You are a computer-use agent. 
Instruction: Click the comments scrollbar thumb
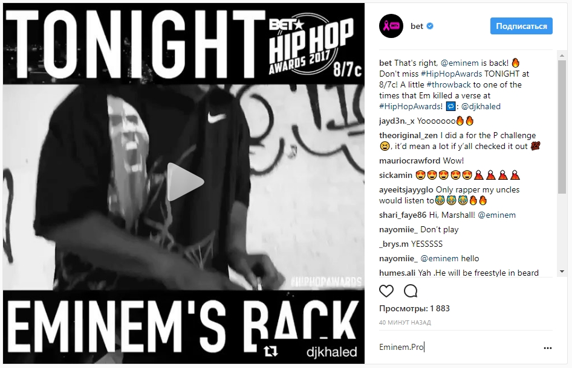(562, 127)
